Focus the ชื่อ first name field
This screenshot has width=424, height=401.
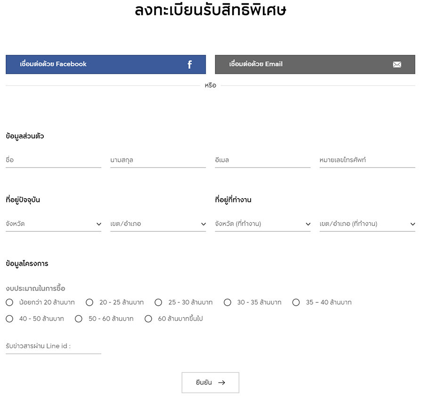tap(53, 160)
